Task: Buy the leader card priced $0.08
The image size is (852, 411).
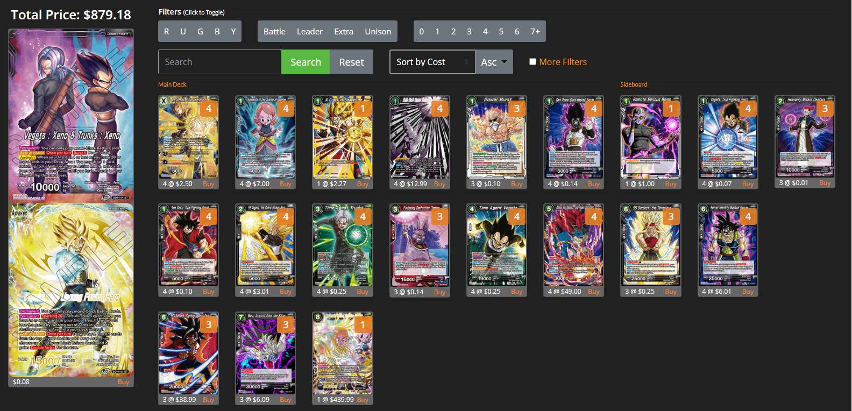Action: [123, 382]
